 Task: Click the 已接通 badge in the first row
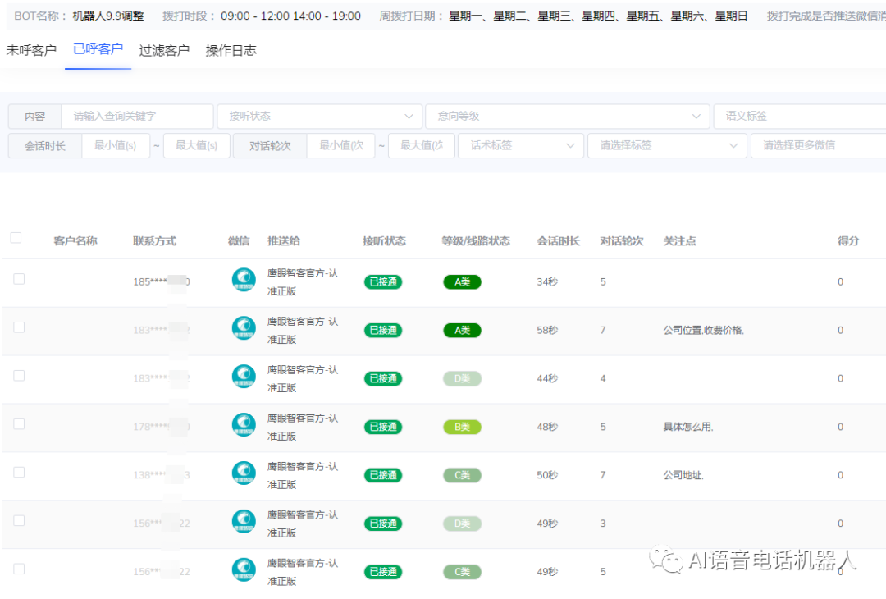click(x=382, y=281)
